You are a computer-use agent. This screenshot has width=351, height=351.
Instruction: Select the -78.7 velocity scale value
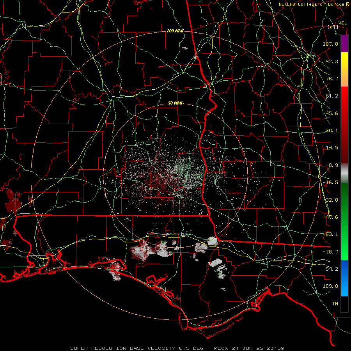pos(330,252)
